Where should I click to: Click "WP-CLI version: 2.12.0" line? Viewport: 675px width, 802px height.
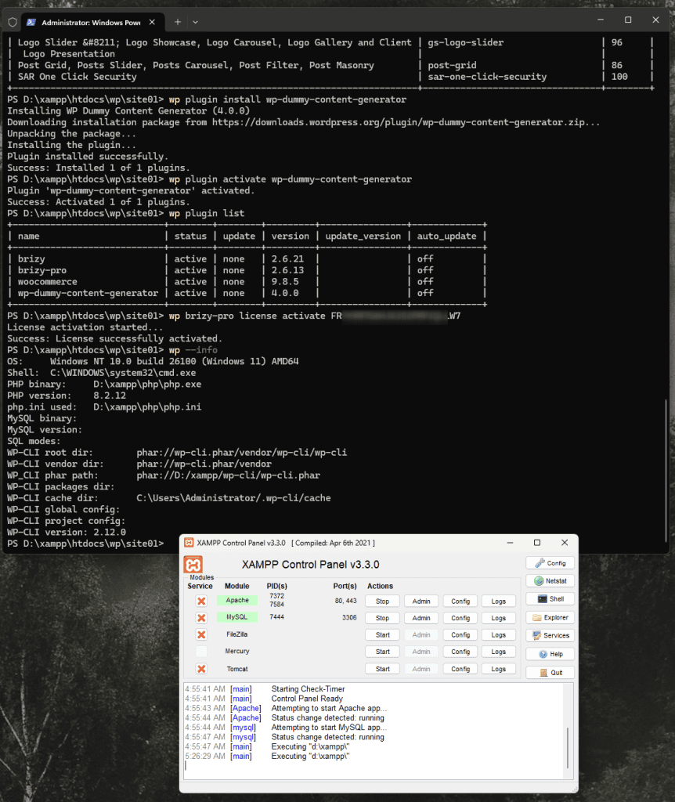[x=67, y=533]
